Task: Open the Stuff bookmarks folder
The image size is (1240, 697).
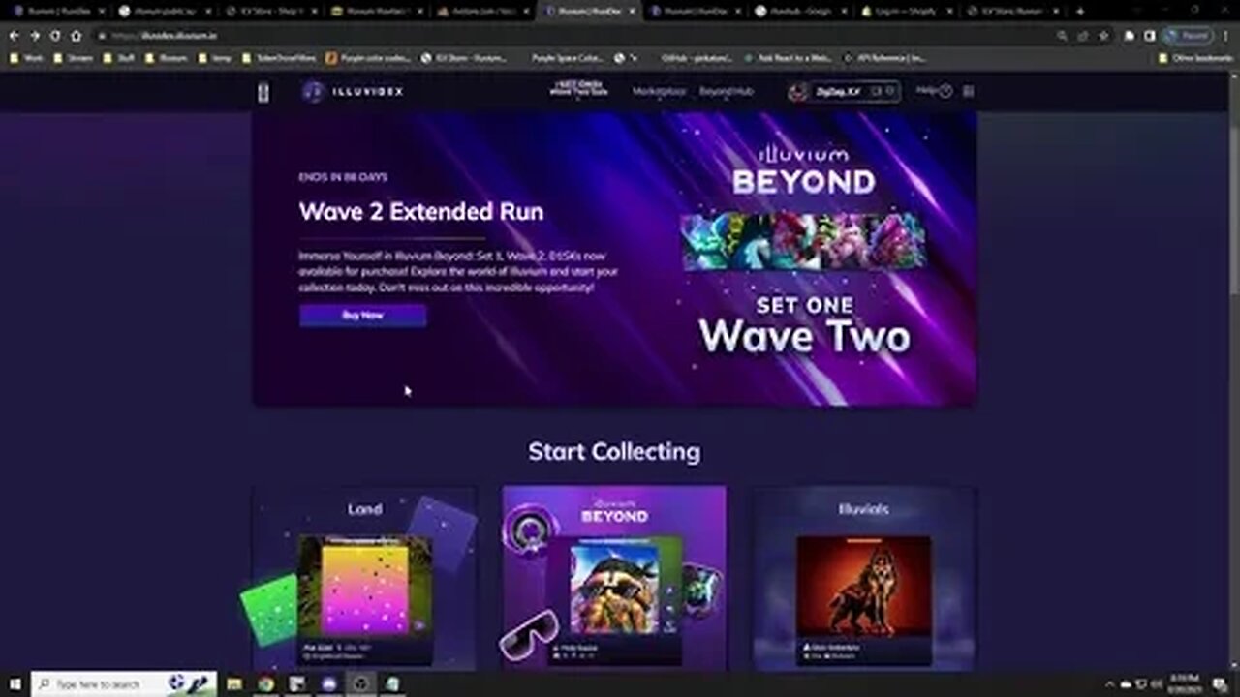Action: point(120,58)
